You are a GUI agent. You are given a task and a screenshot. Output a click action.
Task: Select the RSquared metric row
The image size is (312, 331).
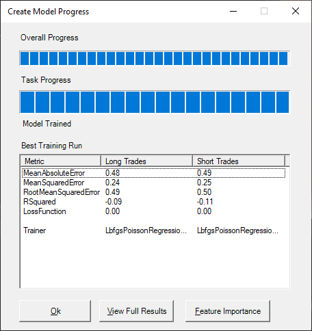153,202
